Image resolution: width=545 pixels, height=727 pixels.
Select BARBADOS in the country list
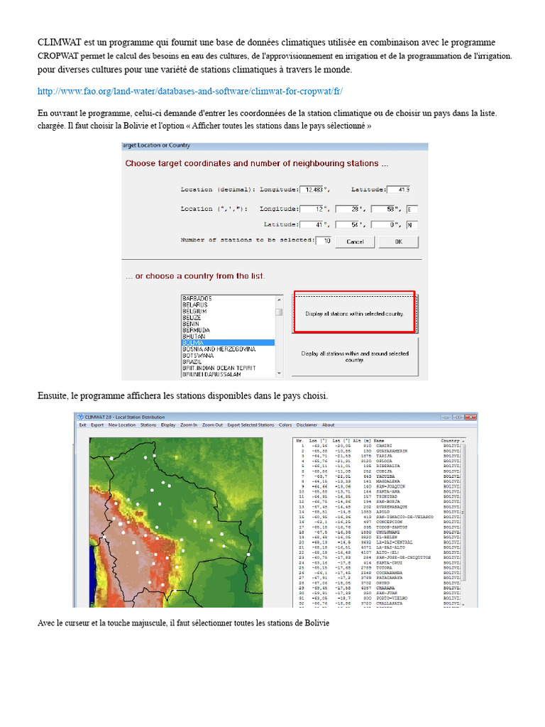click(x=197, y=299)
